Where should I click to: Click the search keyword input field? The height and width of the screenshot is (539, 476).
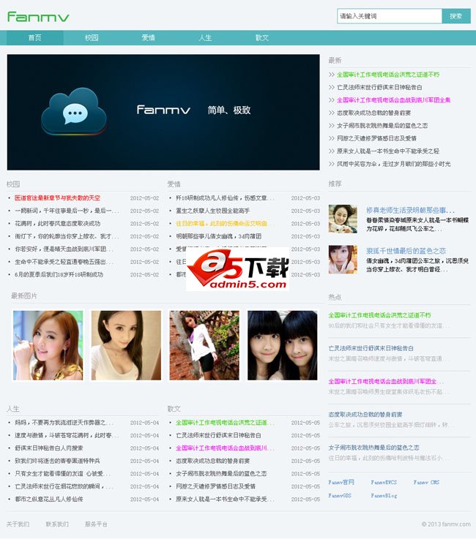(x=389, y=16)
